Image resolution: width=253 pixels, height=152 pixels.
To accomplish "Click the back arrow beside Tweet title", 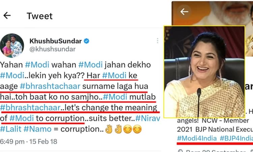I will tap(7, 16).
